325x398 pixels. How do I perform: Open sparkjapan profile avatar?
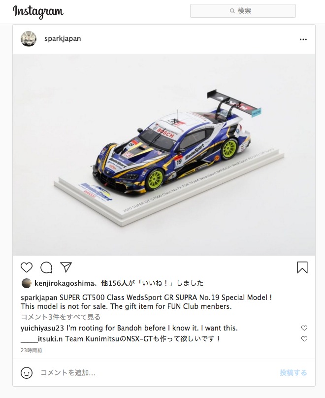click(x=29, y=39)
